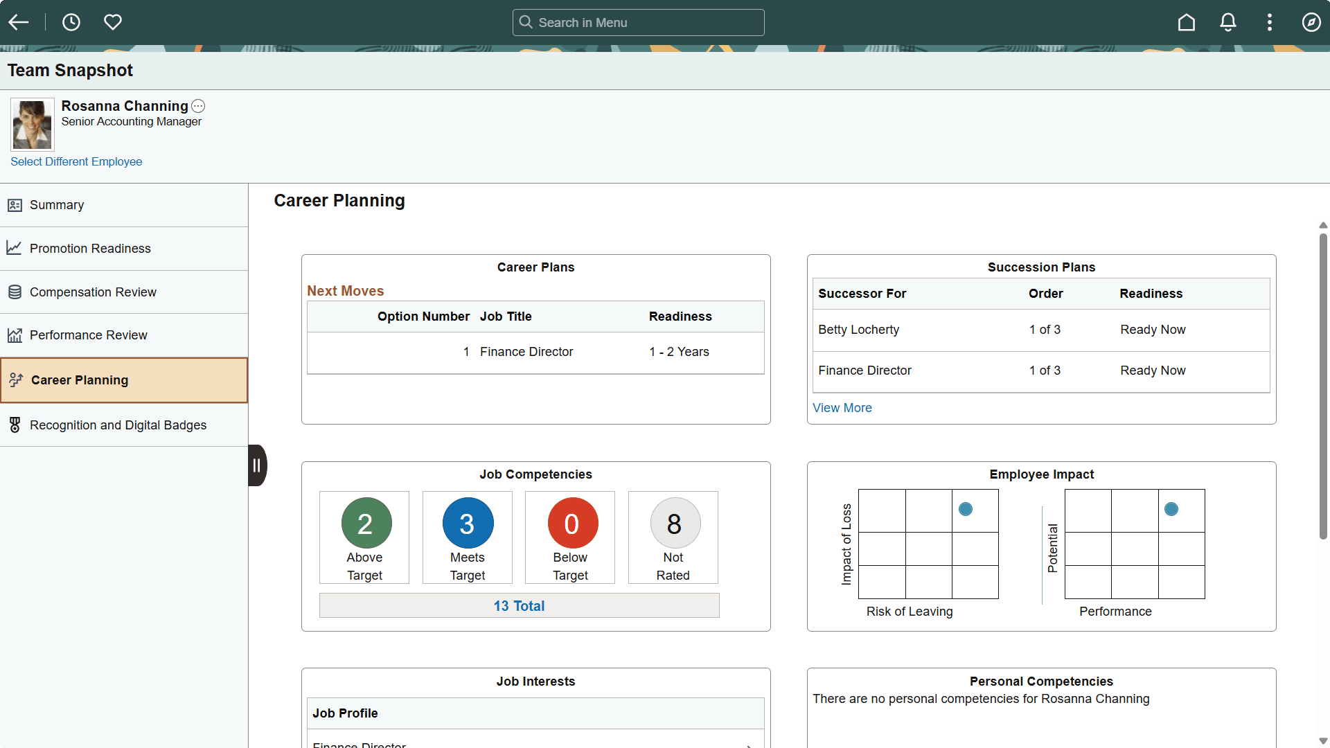This screenshot has height=748, width=1330.
Task: Go back using the arrow icon
Action: click(x=19, y=22)
